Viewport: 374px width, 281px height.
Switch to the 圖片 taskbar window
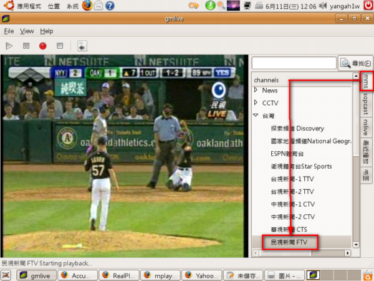click(284, 275)
